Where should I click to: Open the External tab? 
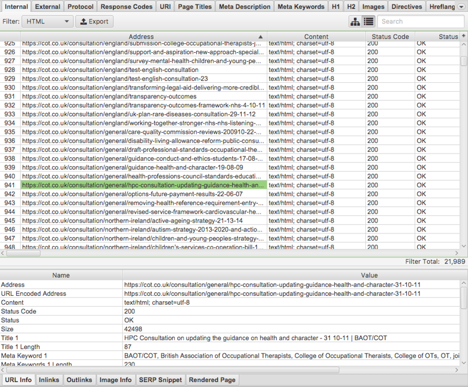[47, 7]
